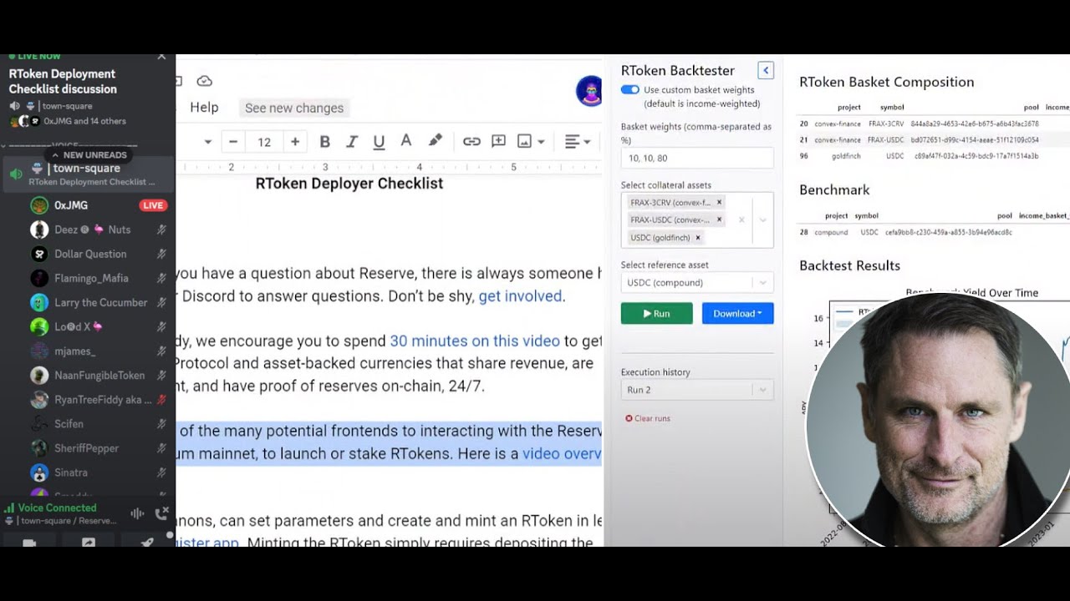Viewport: 1070px width, 601px height.
Task: Remove FRAX-3CRV collateral chip
Action: pos(719,202)
